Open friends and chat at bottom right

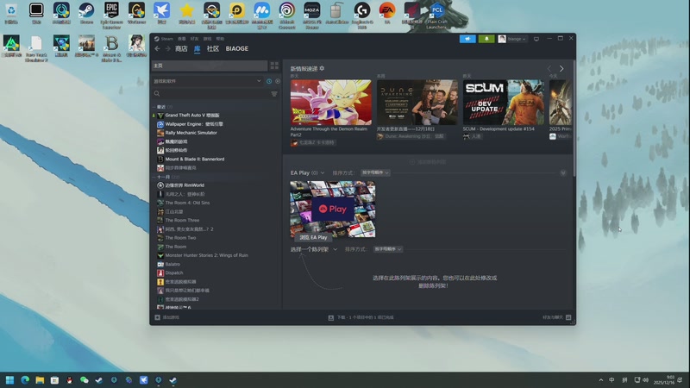pyautogui.click(x=556, y=317)
